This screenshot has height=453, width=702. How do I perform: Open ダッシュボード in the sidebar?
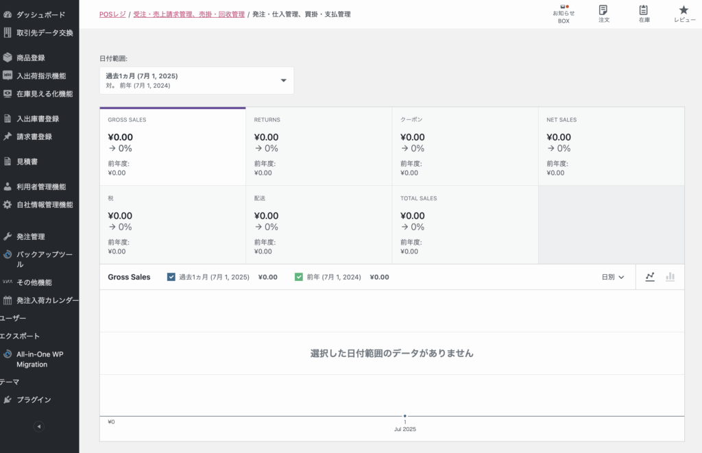click(x=40, y=14)
